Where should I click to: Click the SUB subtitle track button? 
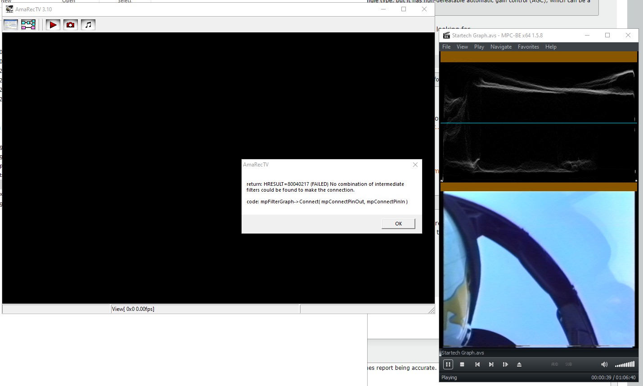[x=569, y=364]
